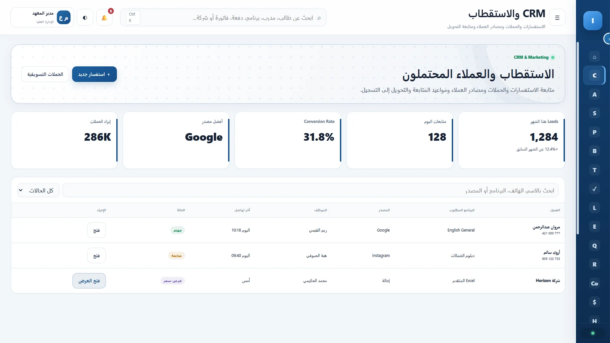This screenshot has height=343, width=610.
Task: Click English General program cell
Action: click(461, 230)
